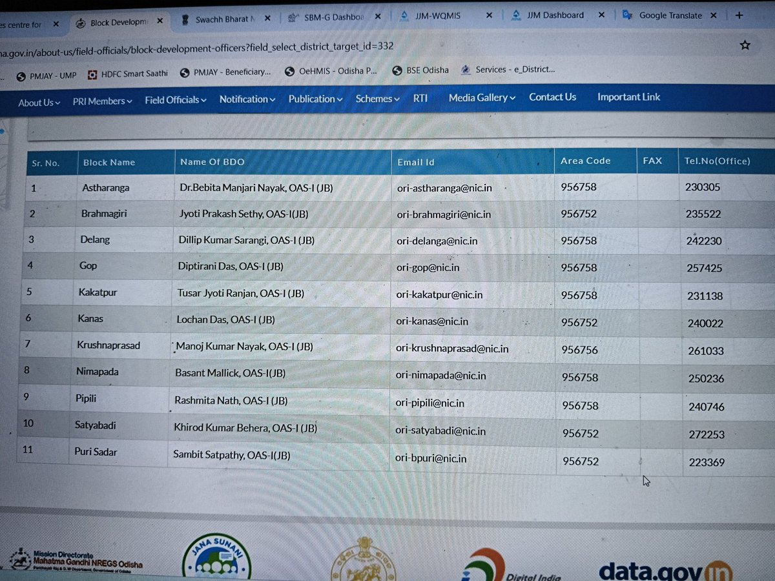Open the OeHMIS - Odisha bookmark
Screen dimensions: 775x581
[331, 71]
